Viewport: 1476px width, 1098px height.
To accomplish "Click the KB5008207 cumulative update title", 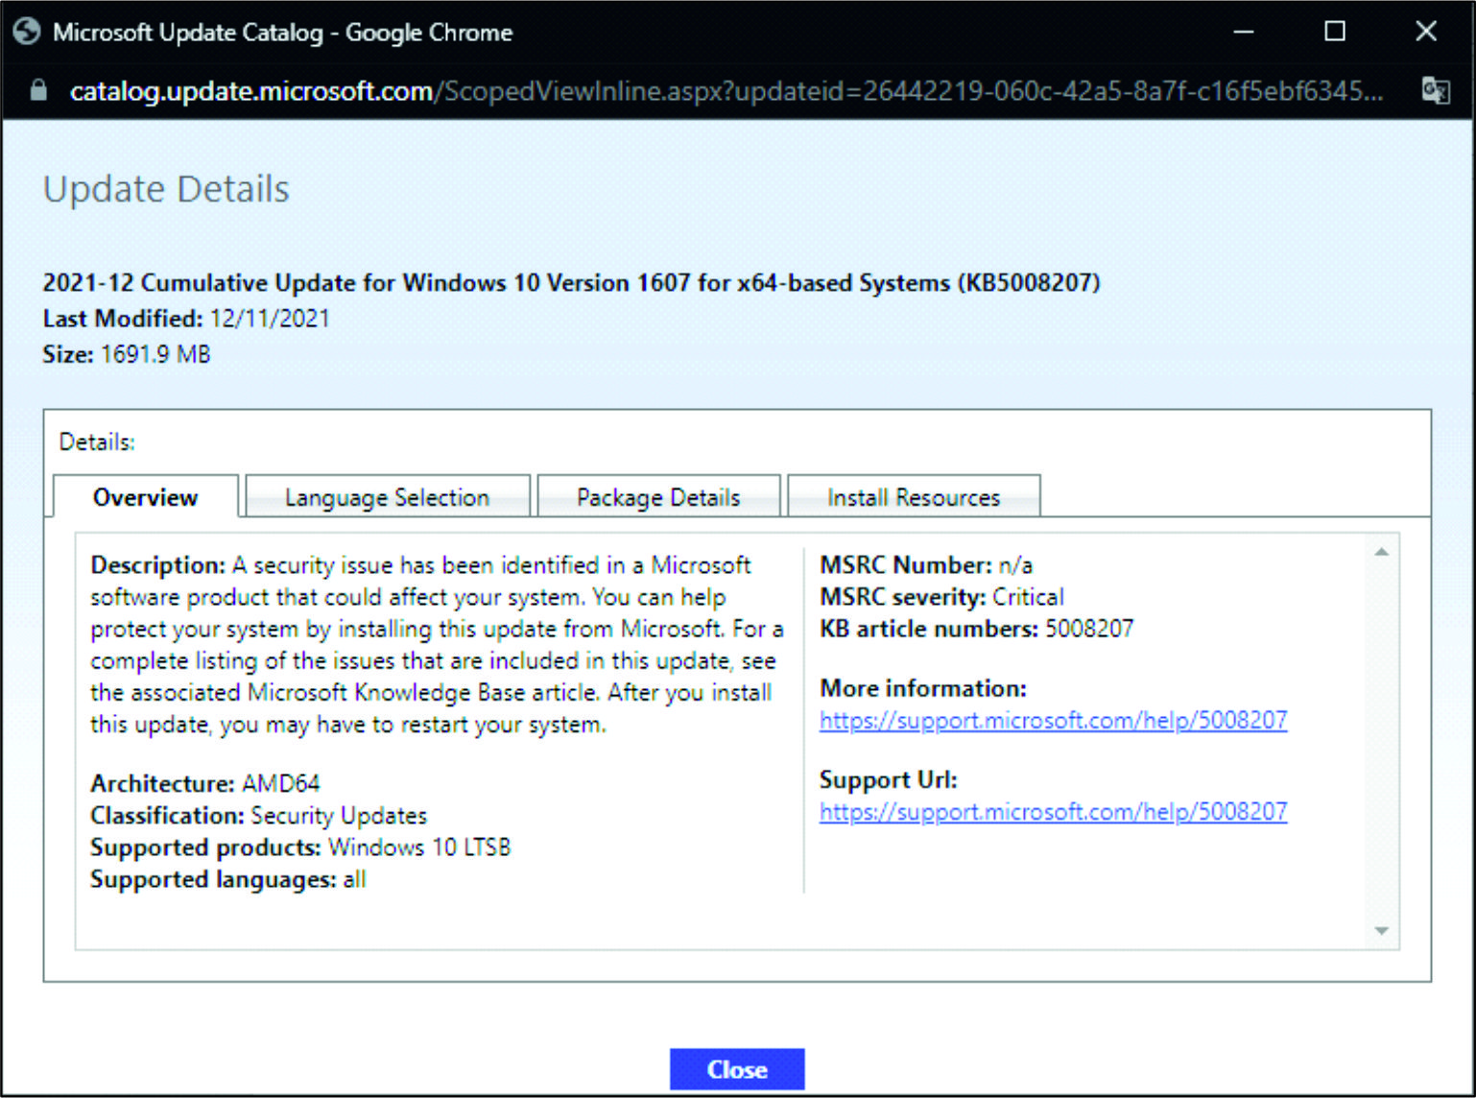I will pos(571,282).
